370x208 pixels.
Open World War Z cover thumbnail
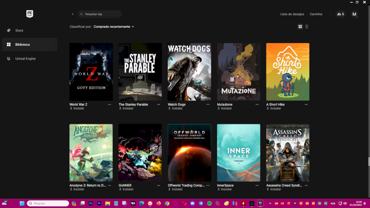(x=91, y=72)
